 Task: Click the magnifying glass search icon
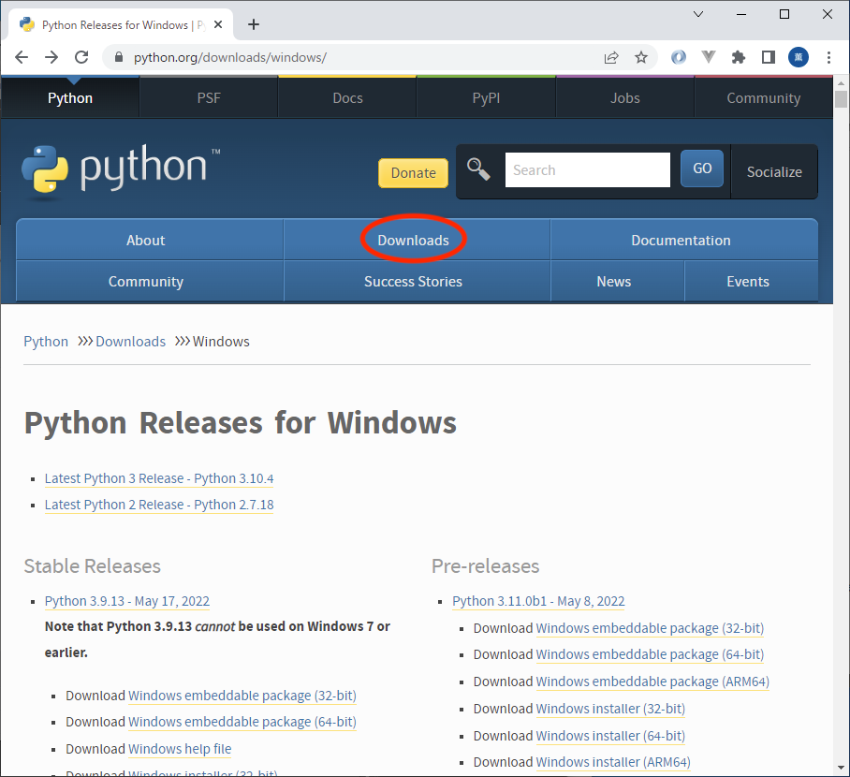478,169
